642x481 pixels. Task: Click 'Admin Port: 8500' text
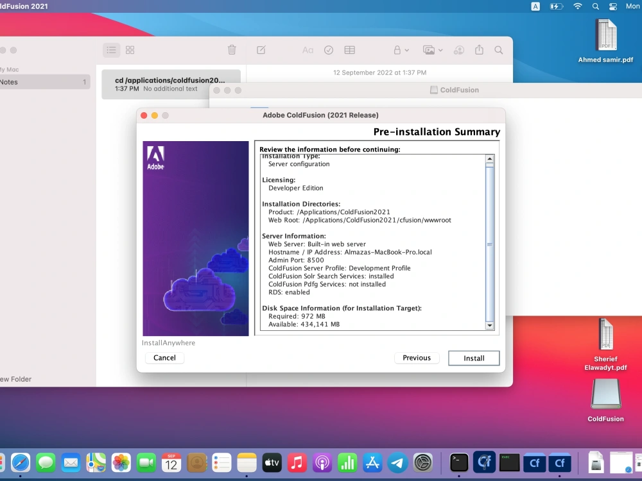[296, 260]
